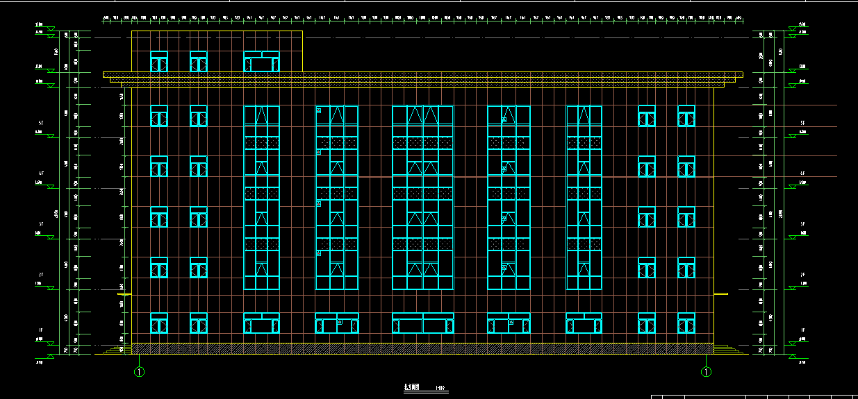Select the yellow canopy on left wall

(124, 294)
